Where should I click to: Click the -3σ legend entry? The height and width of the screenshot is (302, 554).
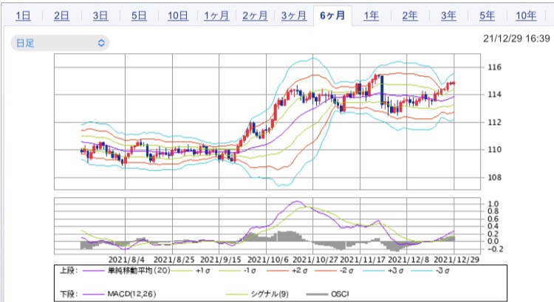[442, 271]
